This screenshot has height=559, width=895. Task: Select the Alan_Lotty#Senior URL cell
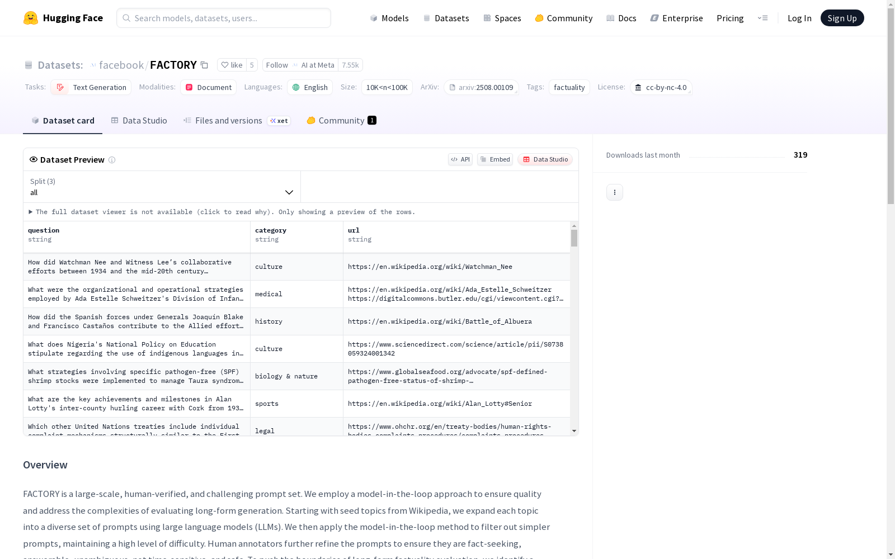click(x=456, y=404)
